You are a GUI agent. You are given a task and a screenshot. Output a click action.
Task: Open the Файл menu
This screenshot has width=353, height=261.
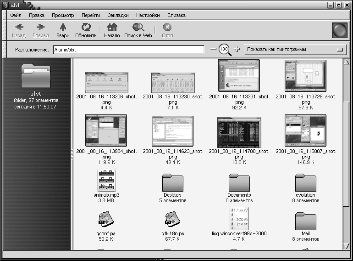tap(16, 15)
